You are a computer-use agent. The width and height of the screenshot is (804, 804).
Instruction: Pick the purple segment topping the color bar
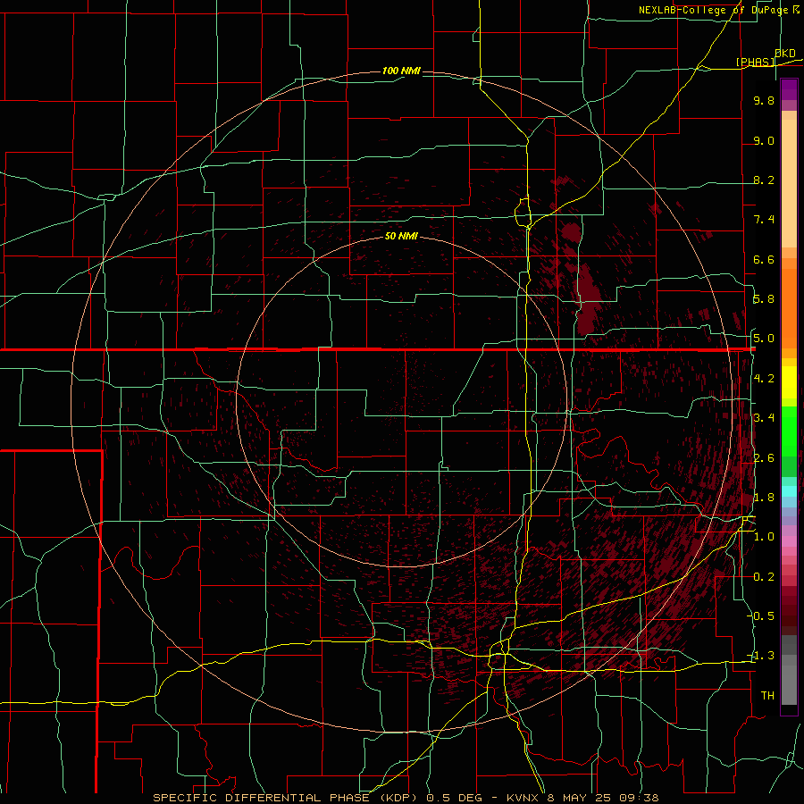(x=789, y=89)
